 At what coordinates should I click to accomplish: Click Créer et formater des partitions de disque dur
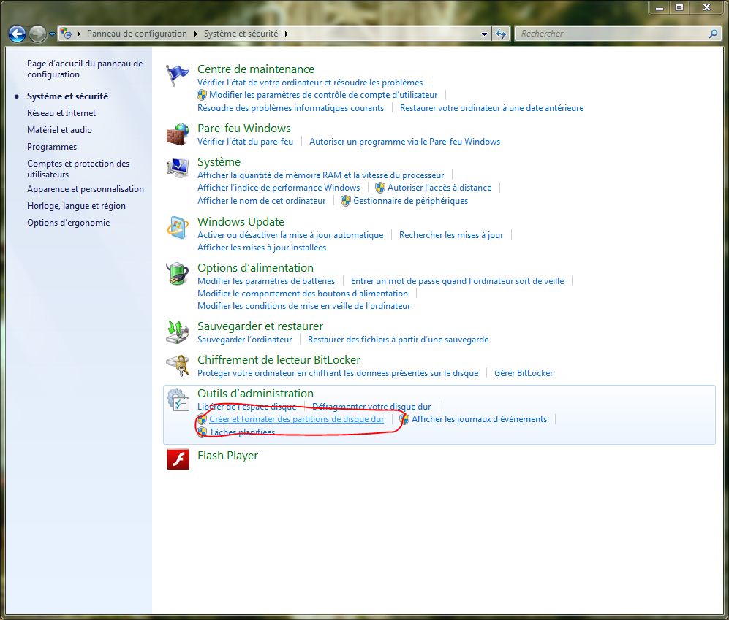pos(297,419)
